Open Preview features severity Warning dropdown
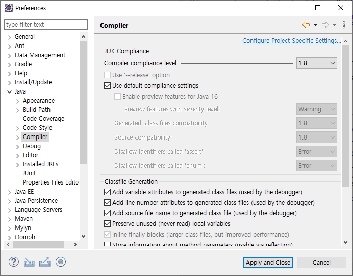This screenshot has height=276, width=353. 317,109
